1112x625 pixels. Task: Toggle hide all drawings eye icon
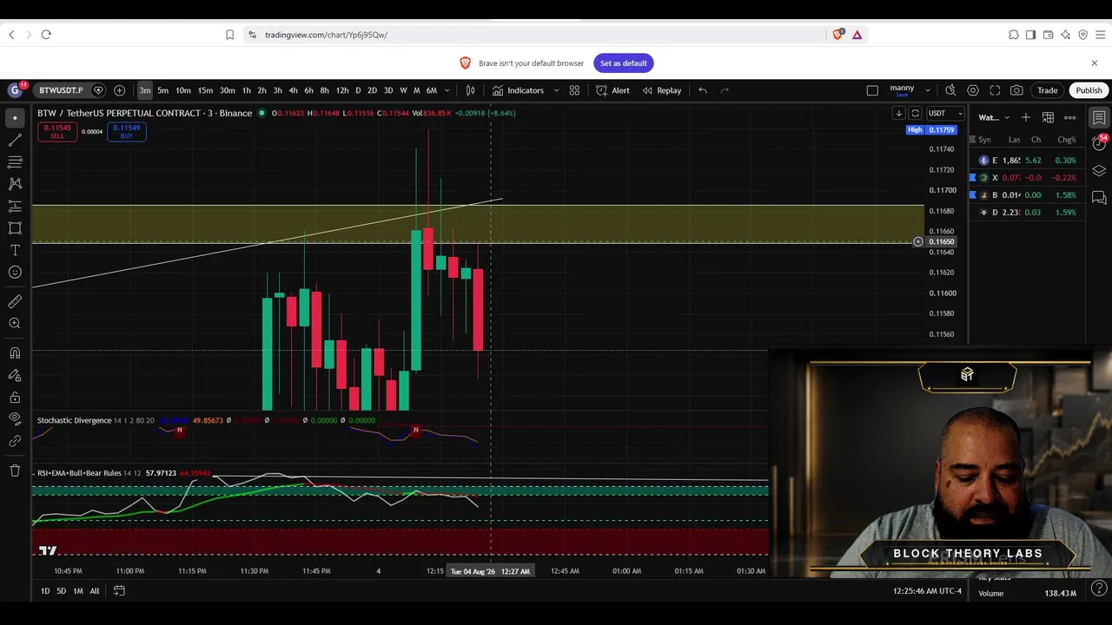pyautogui.click(x=15, y=419)
